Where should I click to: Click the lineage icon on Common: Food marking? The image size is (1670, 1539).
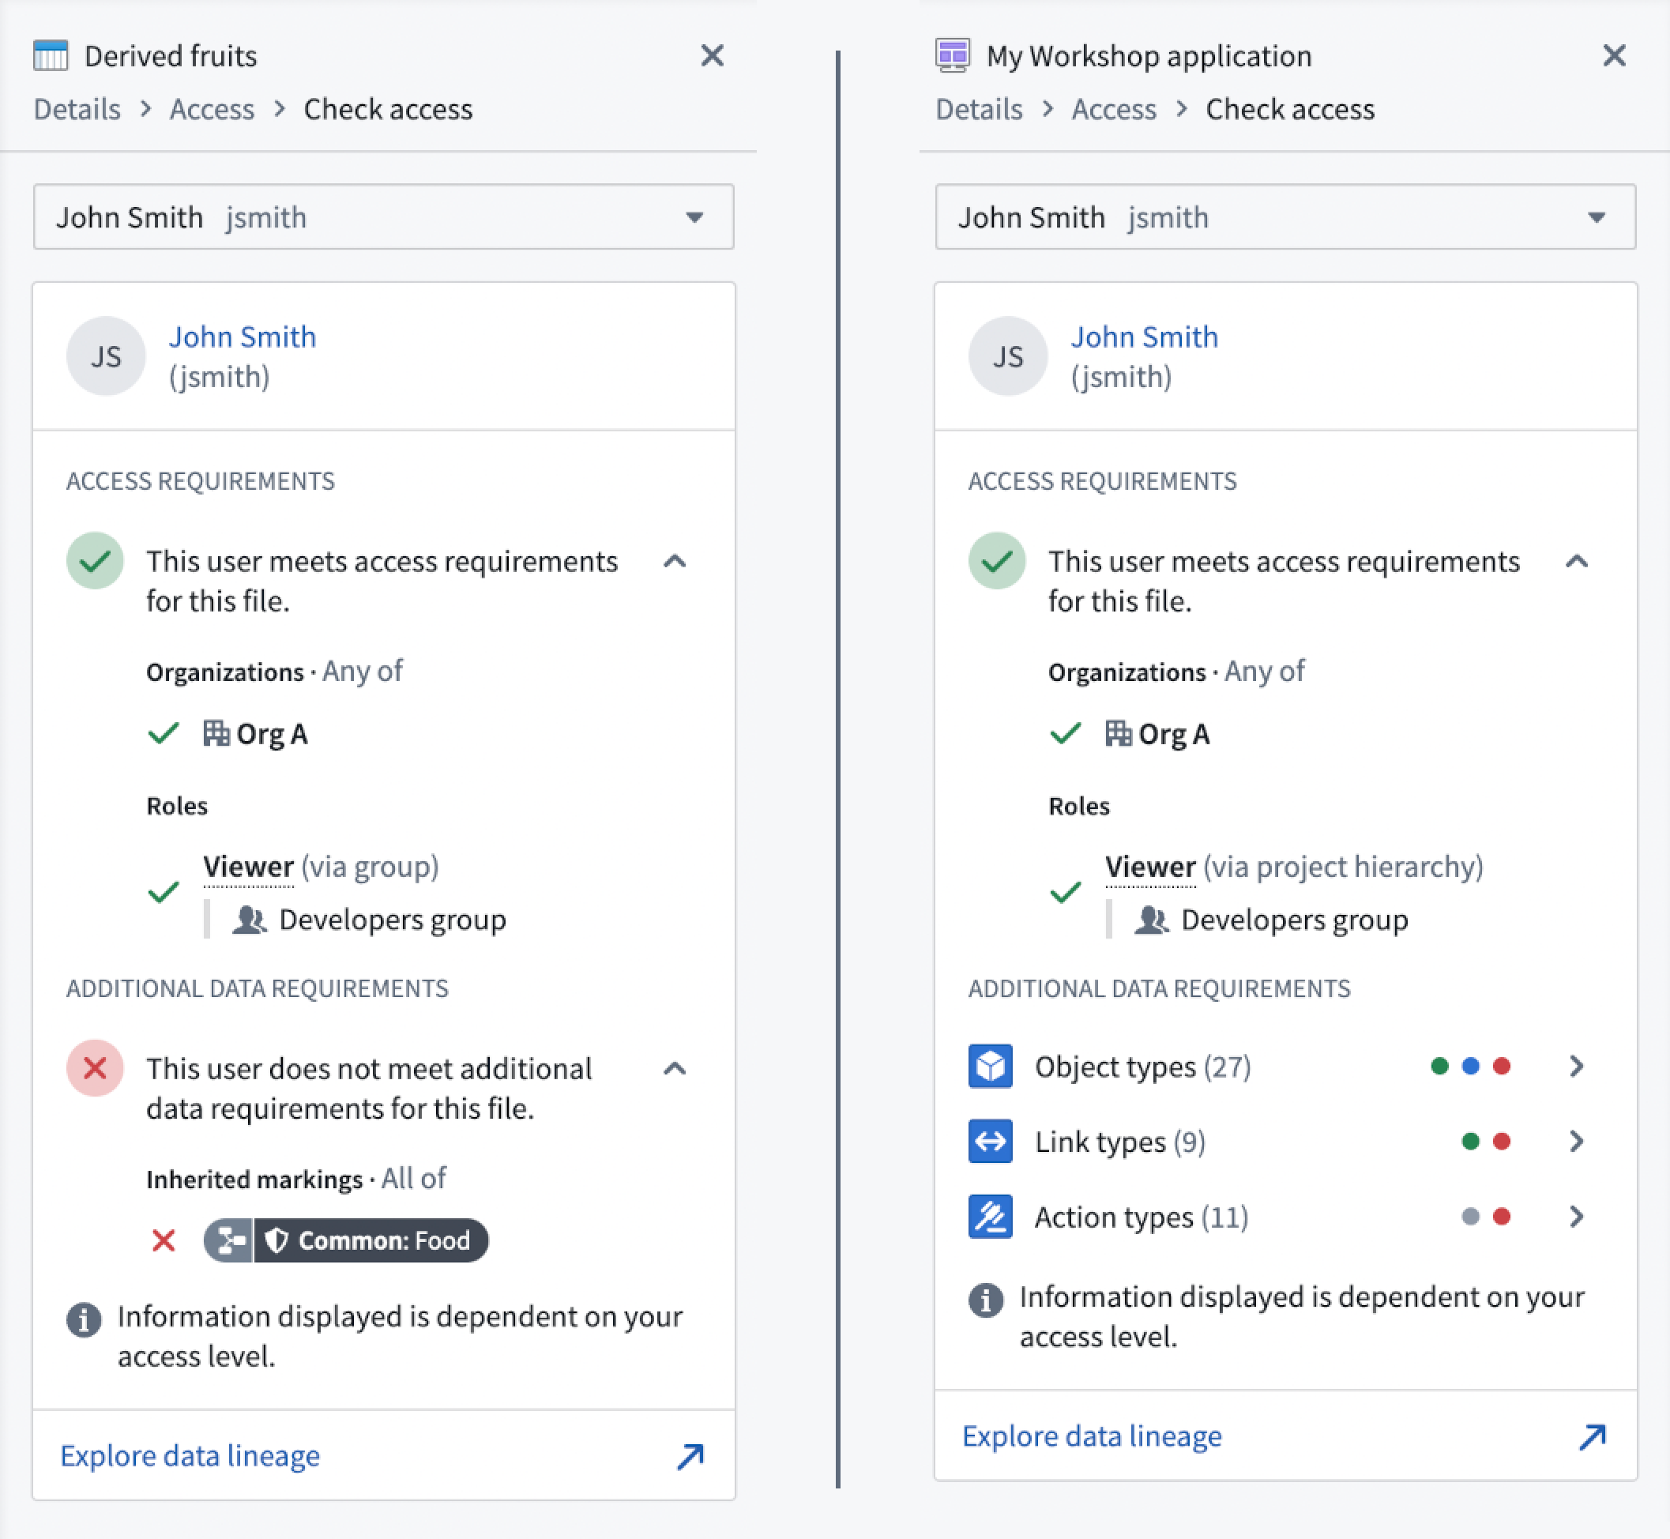click(229, 1241)
